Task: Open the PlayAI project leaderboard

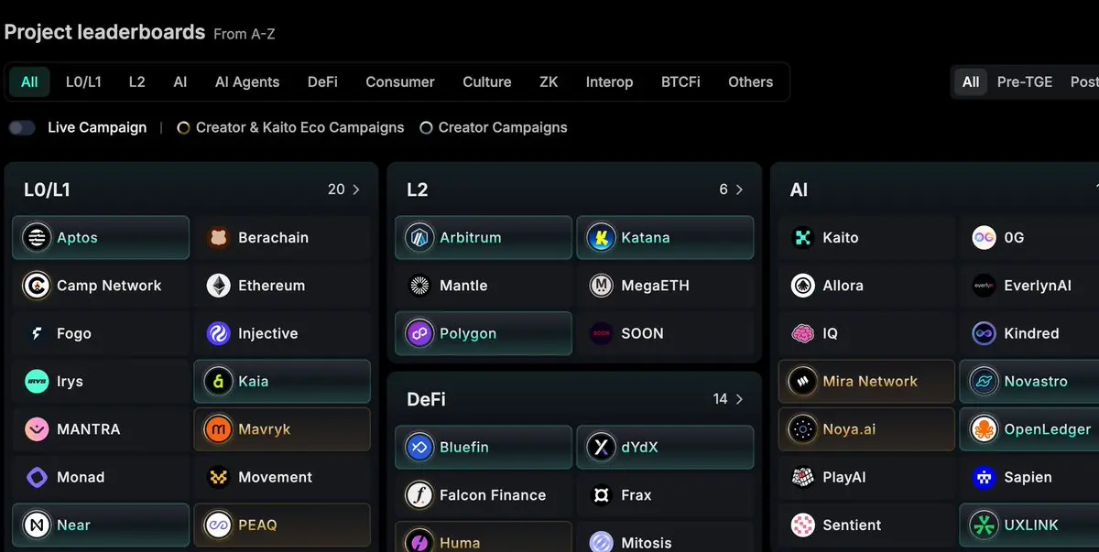Action: (866, 477)
